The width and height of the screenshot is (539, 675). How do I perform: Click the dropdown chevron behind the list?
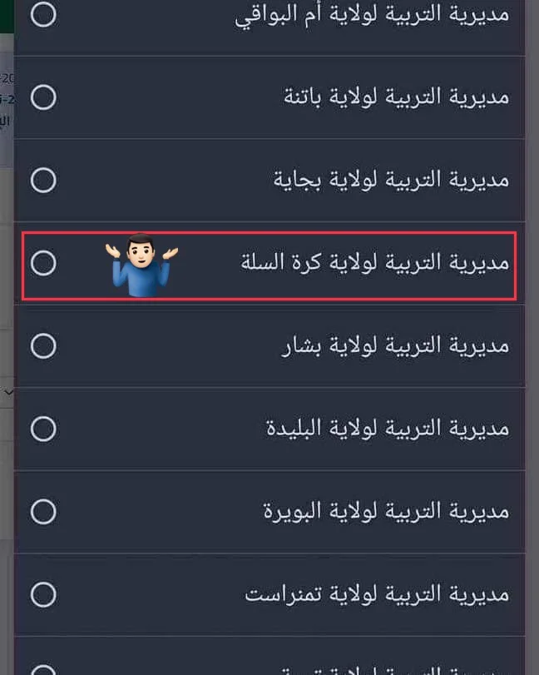tap(7, 390)
